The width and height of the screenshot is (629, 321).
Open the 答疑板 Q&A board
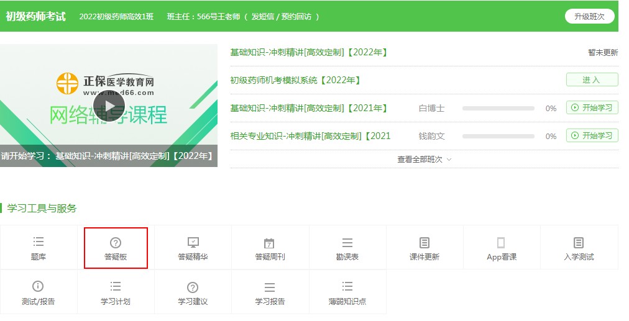pyautogui.click(x=116, y=243)
